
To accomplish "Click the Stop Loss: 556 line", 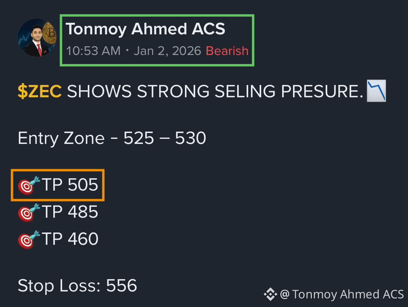I will [x=77, y=285].
